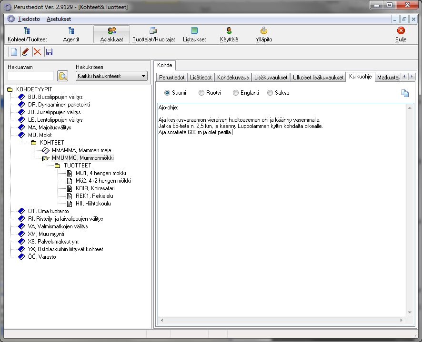422x342 pixels.
Task: Select JU, Junalippujen välitys
Action: [54, 112]
